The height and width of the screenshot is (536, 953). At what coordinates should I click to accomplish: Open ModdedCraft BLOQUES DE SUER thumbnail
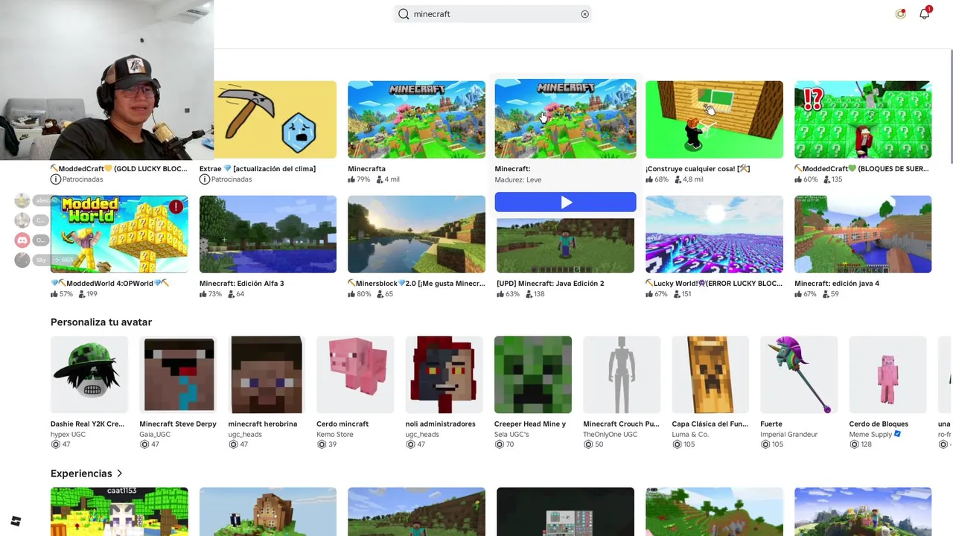[x=863, y=119]
